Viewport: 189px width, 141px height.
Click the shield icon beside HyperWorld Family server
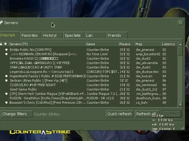tap(6, 76)
